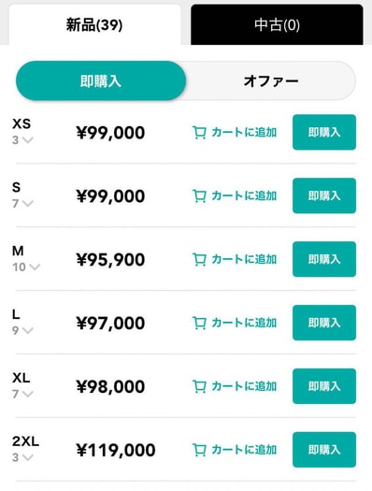Click cart icon in XS row

coord(199,133)
